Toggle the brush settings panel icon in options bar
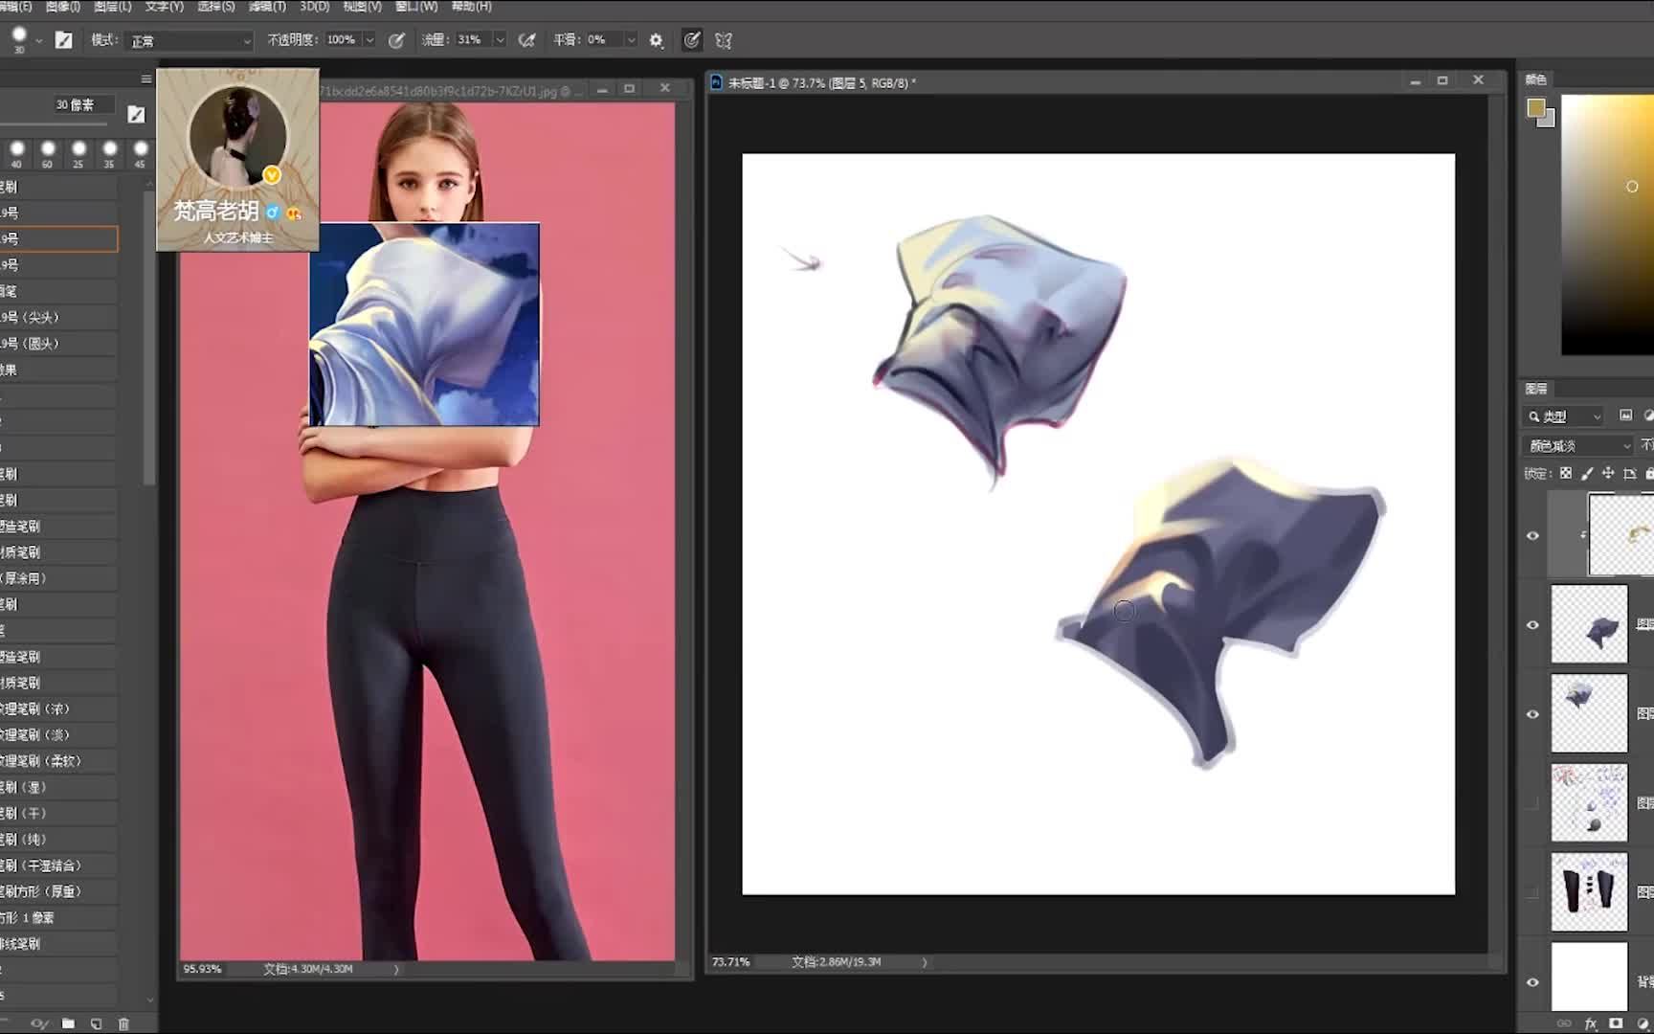This screenshot has width=1654, height=1034. [64, 40]
